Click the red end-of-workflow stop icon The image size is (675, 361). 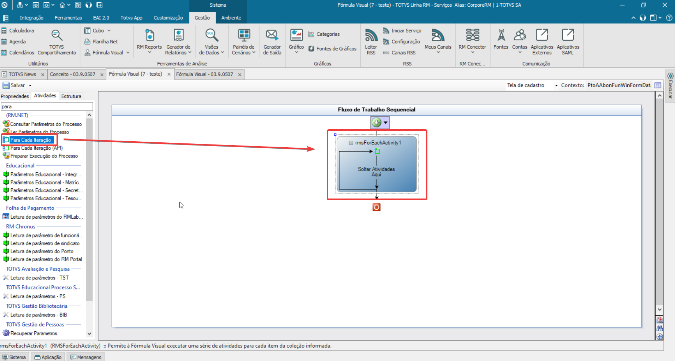[x=377, y=207]
